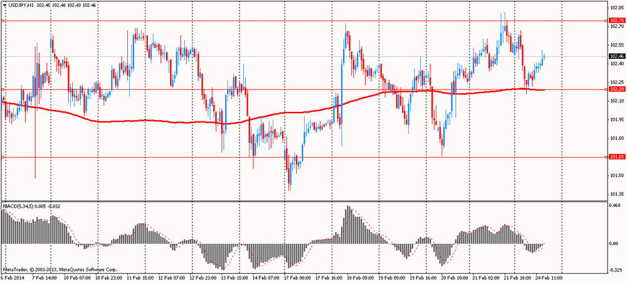Screen dimensions: 627x282
Task: Click the -0.329 value on MACD scale
Action: coord(614,271)
